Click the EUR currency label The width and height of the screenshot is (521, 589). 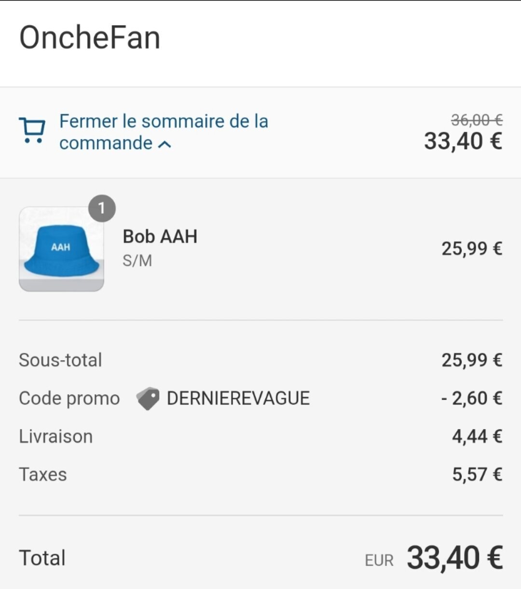click(379, 561)
